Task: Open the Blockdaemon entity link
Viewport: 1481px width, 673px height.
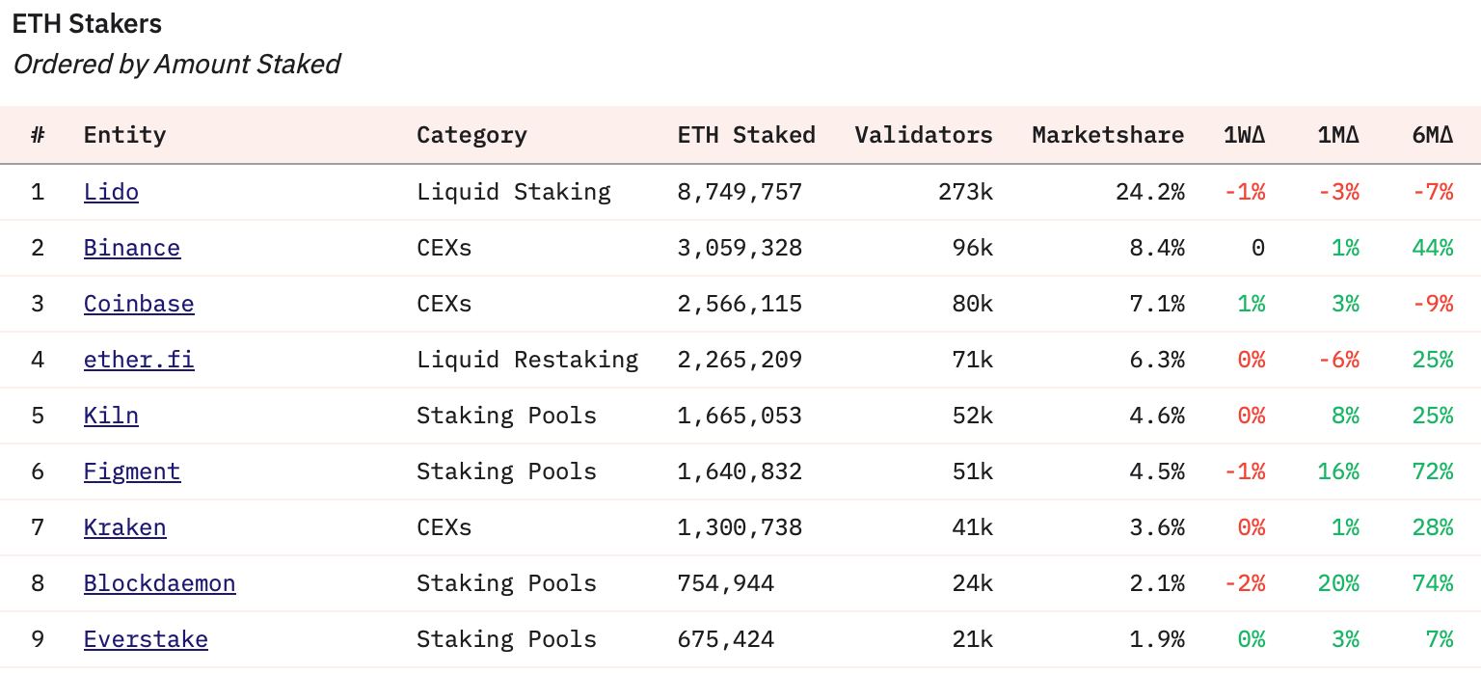Action: (x=160, y=583)
